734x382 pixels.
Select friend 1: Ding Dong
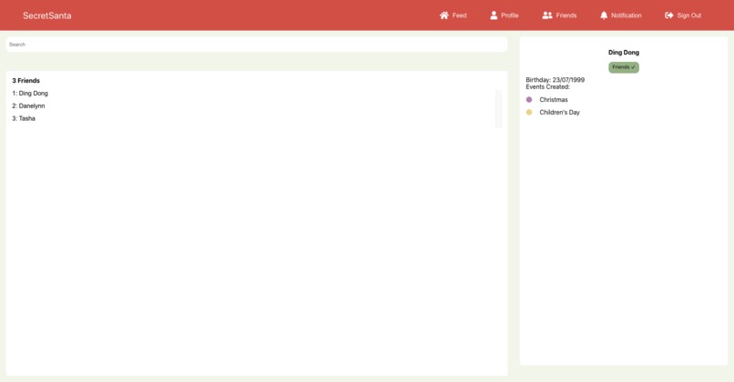pyautogui.click(x=30, y=93)
